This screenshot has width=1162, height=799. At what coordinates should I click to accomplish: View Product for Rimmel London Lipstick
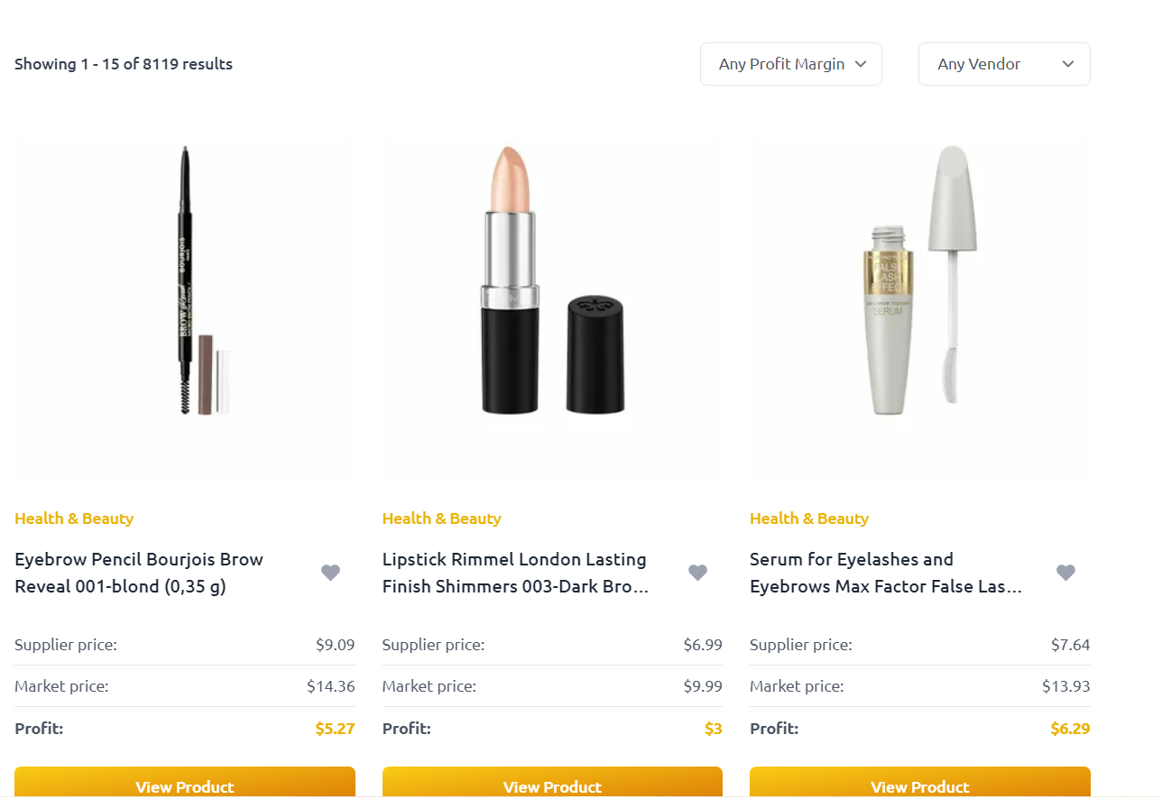tap(552, 783)
